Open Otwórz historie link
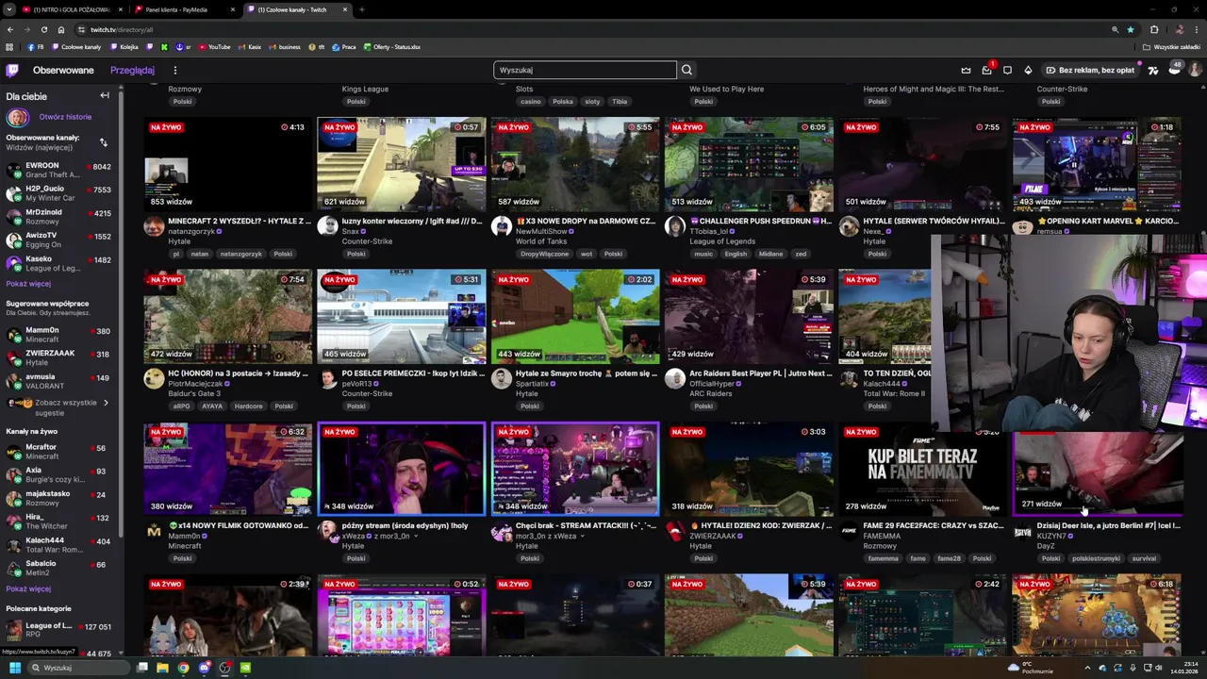 [x=65, y=117]
